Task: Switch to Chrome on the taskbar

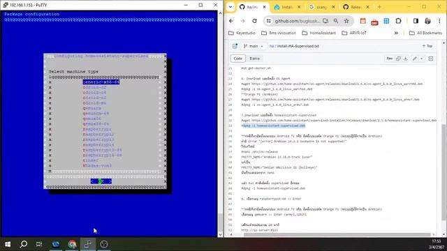Action: [72, 244]
